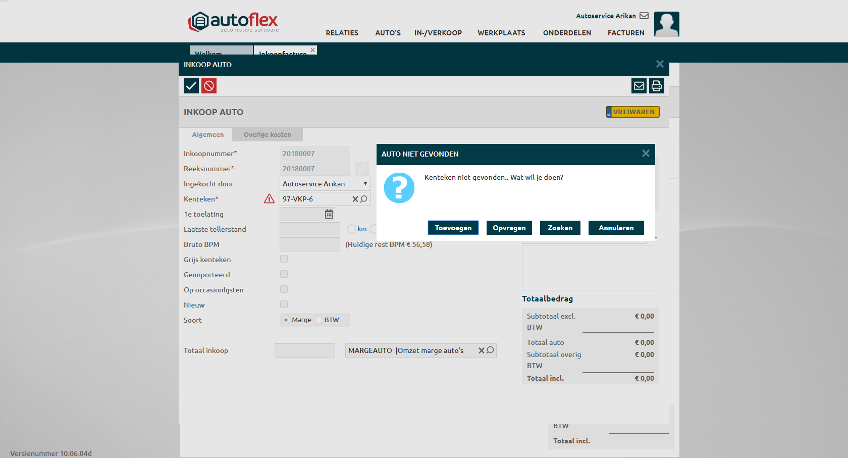The image size is (848, 458).
Task: Clear the Kenteken field with X icon
Action: pos(355,199)
